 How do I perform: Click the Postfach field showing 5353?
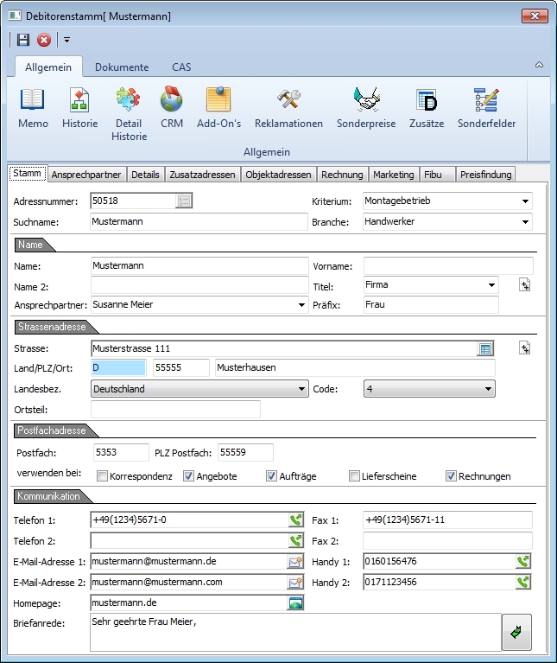(x=121, y=452)
